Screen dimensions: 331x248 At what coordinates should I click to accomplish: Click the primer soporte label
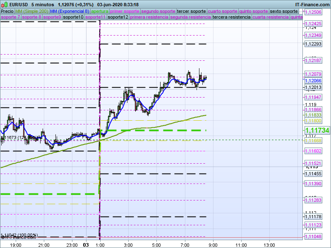click(125, 11)
